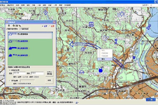Image resolution: width=158 pixels, height=105 pixels.
Task: Click the two-line button beside coordinate fields
Action: click(49, 73)
